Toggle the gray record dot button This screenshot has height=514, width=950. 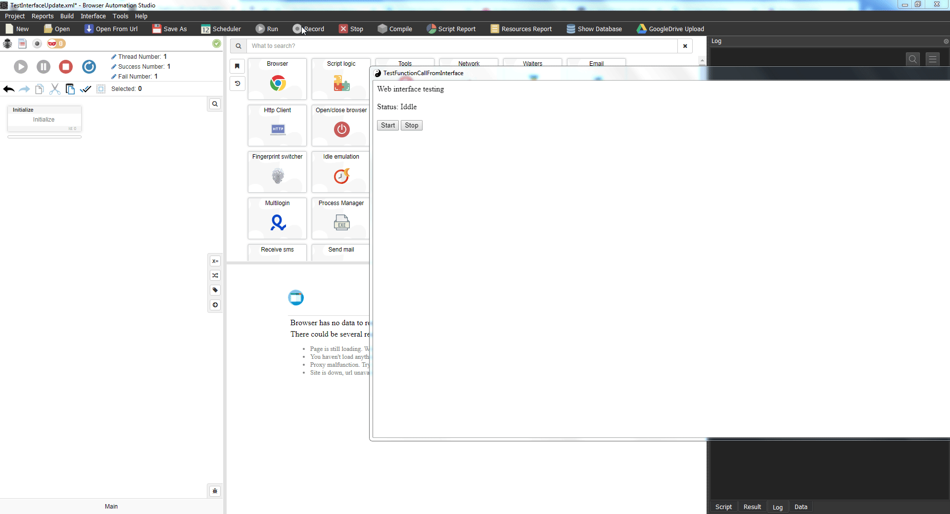point(37,43)
